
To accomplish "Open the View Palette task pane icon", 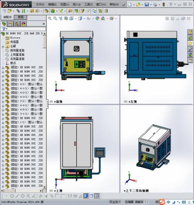I will pyautogui.click(x=190, y=49).
